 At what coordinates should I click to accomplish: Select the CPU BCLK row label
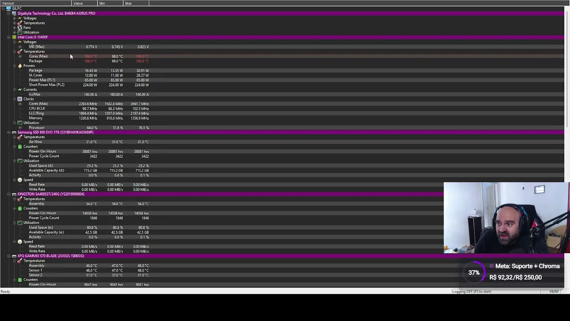point(37,109)
